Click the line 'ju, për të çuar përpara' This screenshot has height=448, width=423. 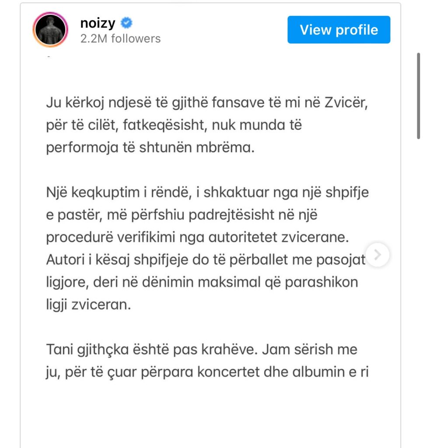207,372
